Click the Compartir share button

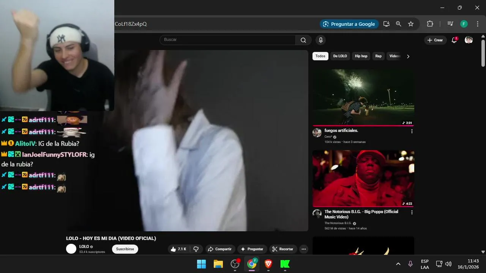click(220, 249)
